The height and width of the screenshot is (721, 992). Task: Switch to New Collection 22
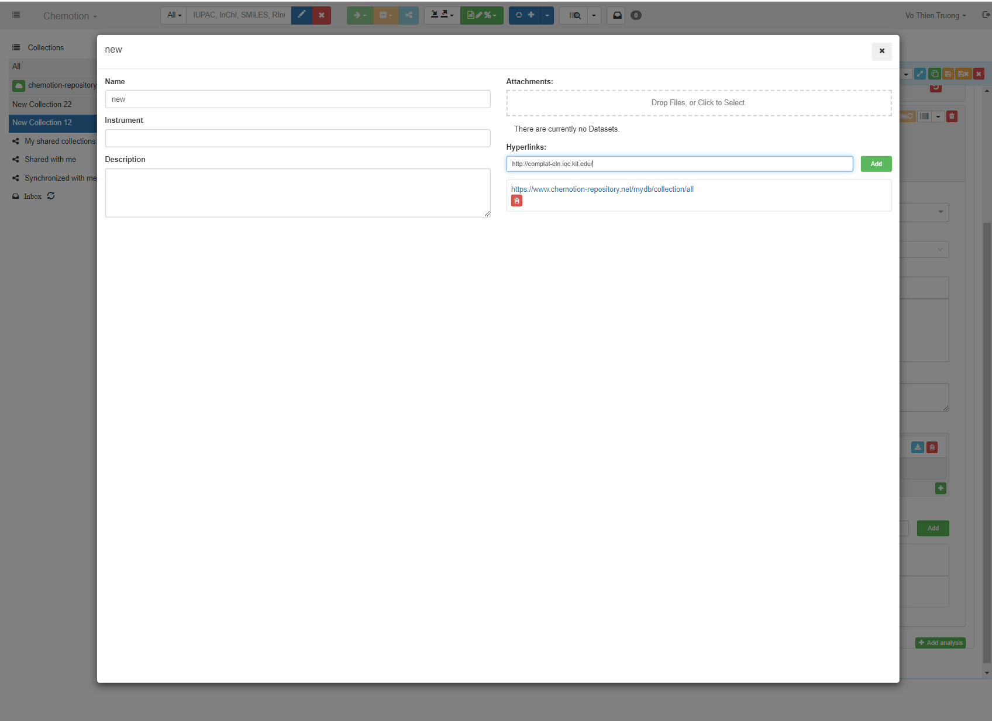[42, 104]
